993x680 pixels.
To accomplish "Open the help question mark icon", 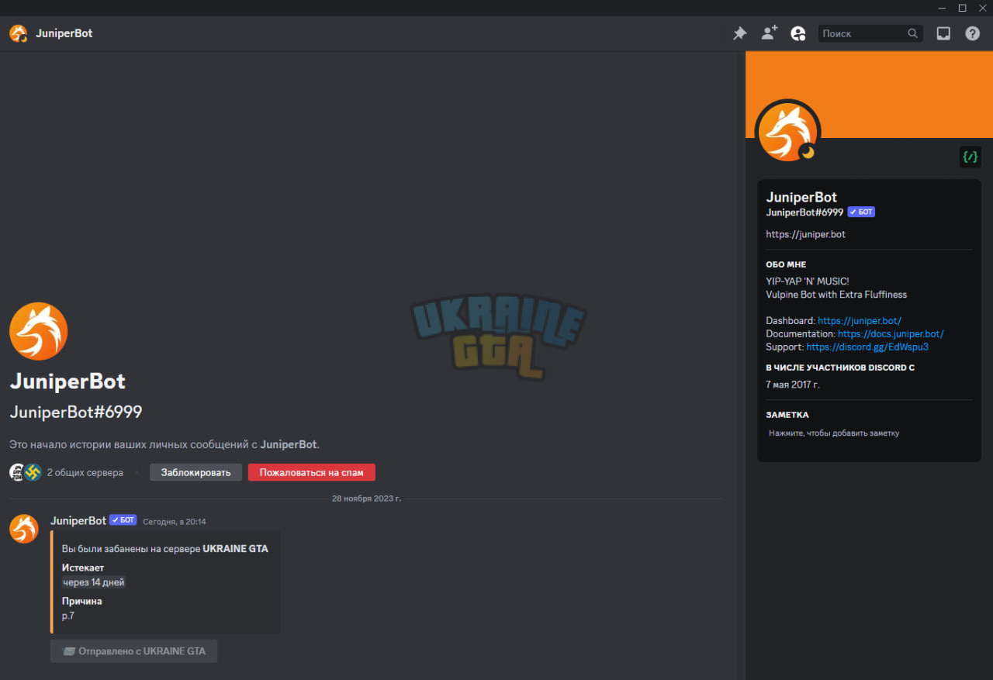I will click(x=972, y=33).
